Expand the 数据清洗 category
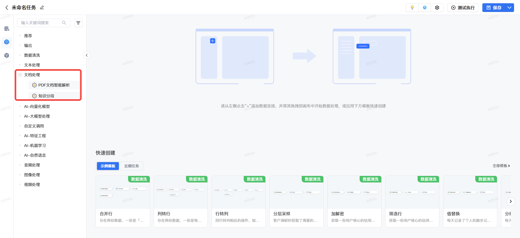The height and width of the screenshot is (238, 520). point(20,55)
